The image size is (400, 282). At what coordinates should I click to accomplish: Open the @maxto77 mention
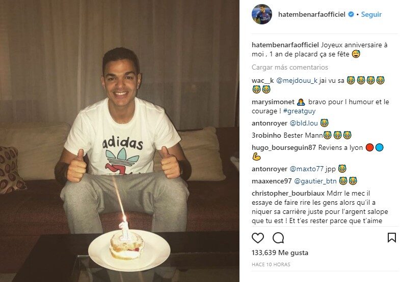[x=306, y=169]
